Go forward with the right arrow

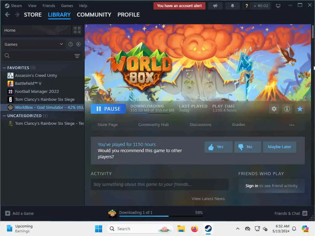(x=17, y=14)
